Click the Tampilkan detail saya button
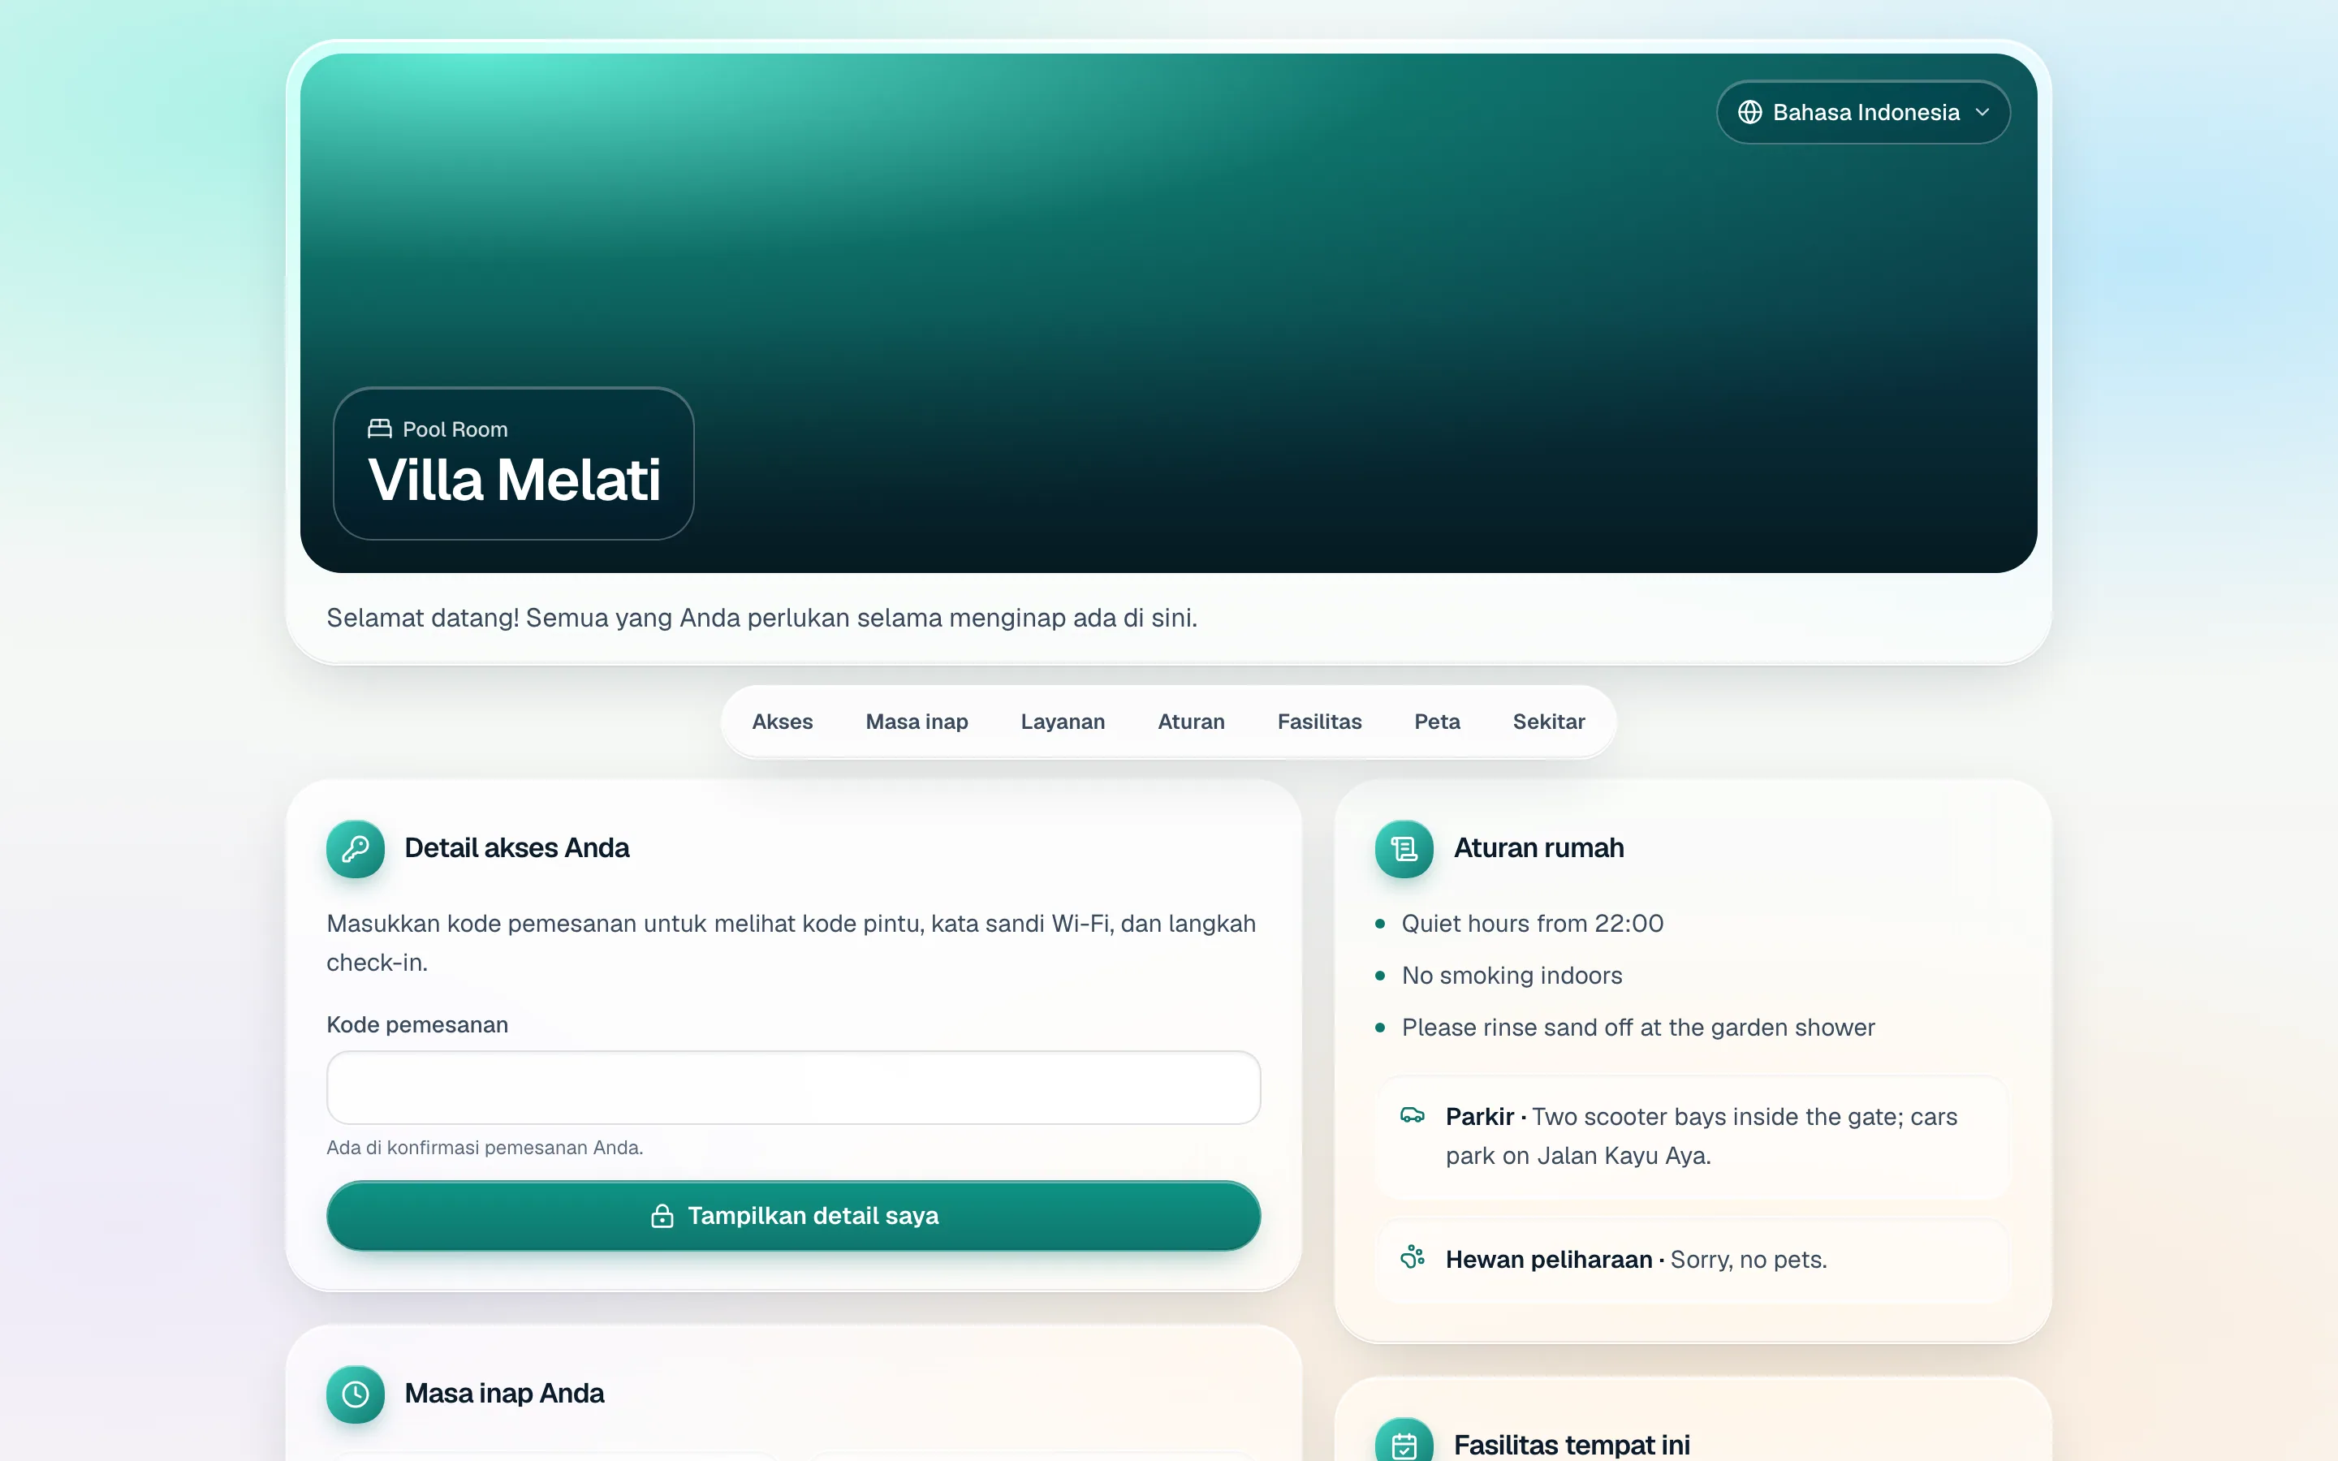The image size is (2338, 1461). [x=793, y=1216]
